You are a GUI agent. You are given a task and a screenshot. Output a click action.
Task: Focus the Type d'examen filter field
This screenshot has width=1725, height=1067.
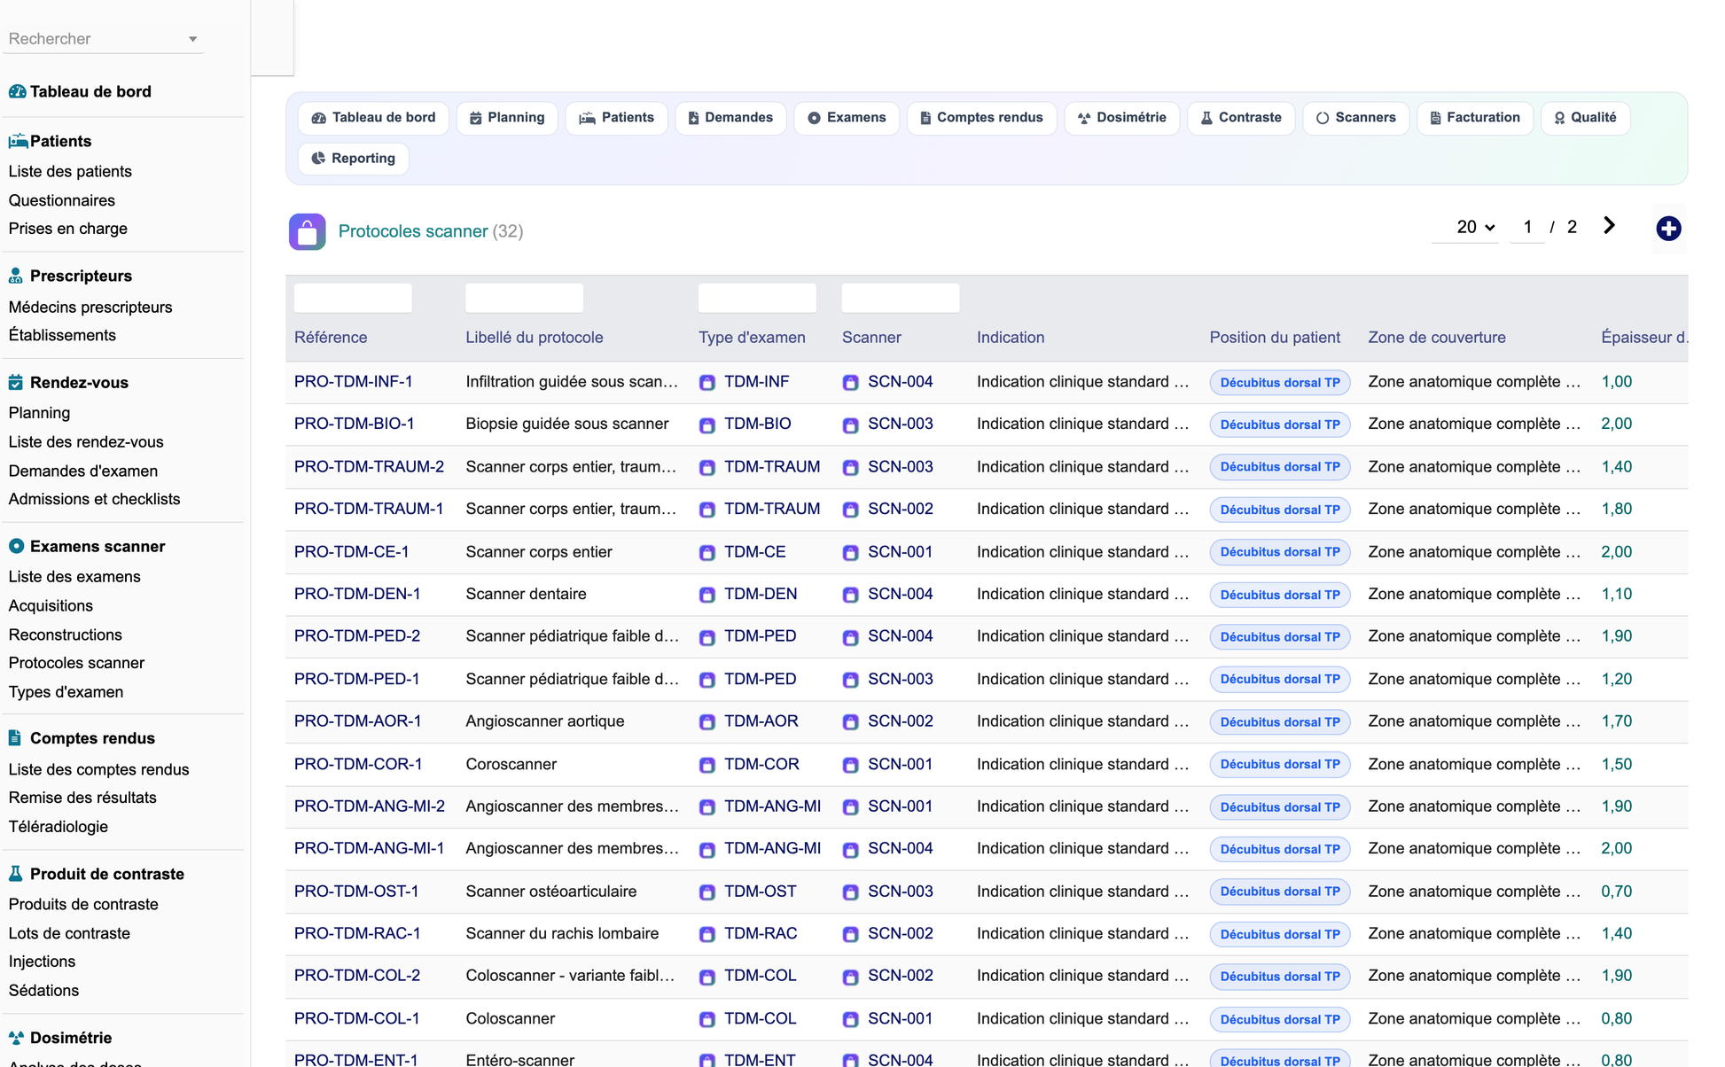[x=757, y=298]
